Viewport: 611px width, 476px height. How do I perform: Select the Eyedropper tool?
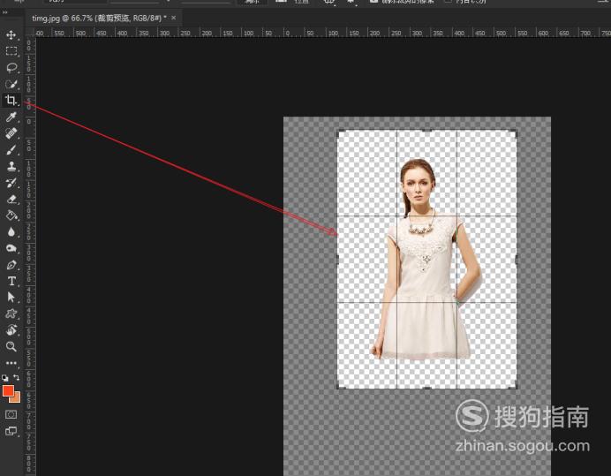[11, 117]
